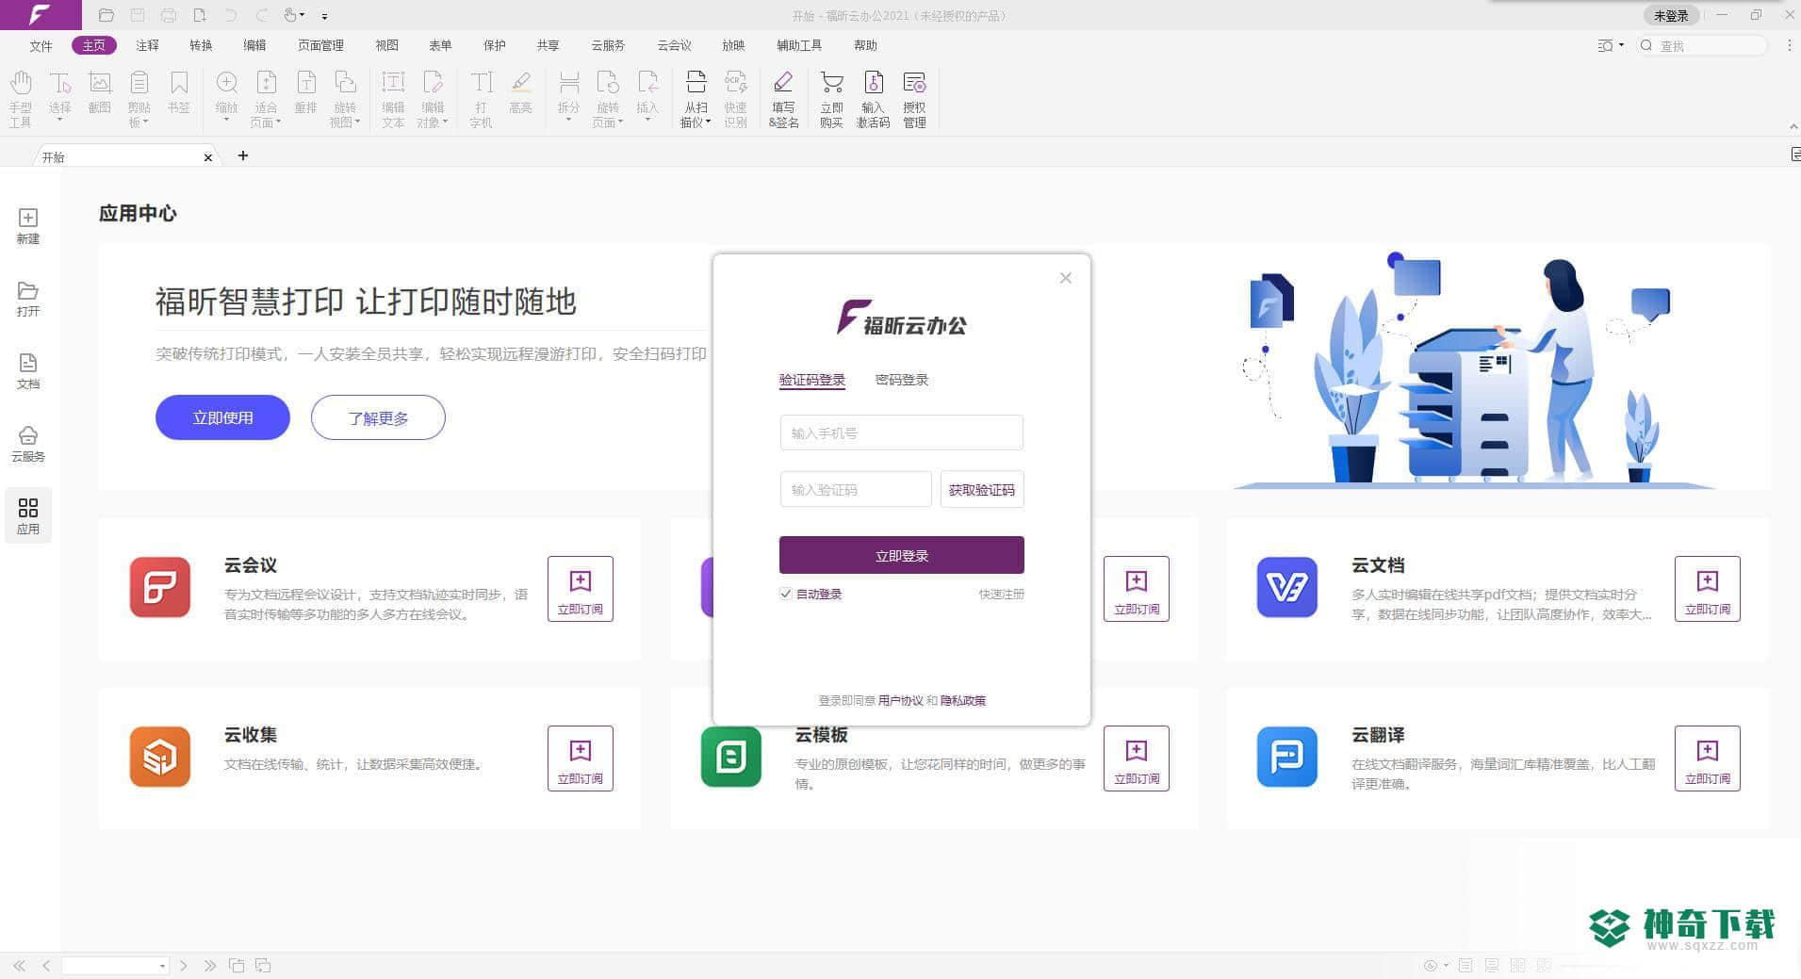Screen dimensions: 1801x979
Task: Click the 云会议 app icon
Action: (x=160, y=587)
